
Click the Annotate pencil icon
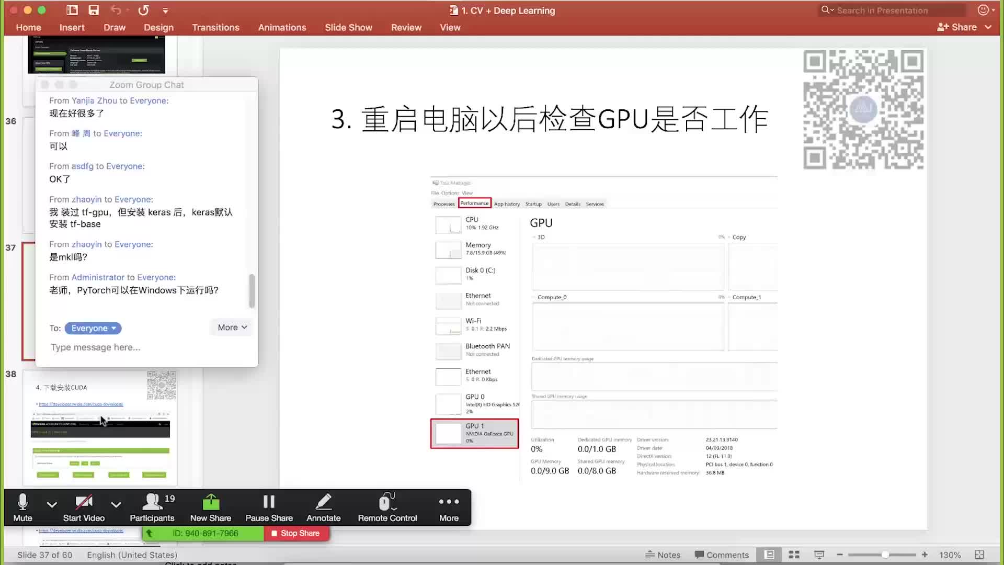(x=324, y=502)
